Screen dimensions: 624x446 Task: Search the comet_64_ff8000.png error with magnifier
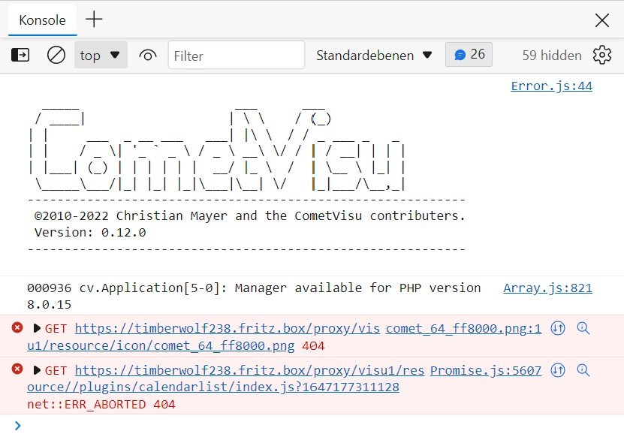pos(583,328)
